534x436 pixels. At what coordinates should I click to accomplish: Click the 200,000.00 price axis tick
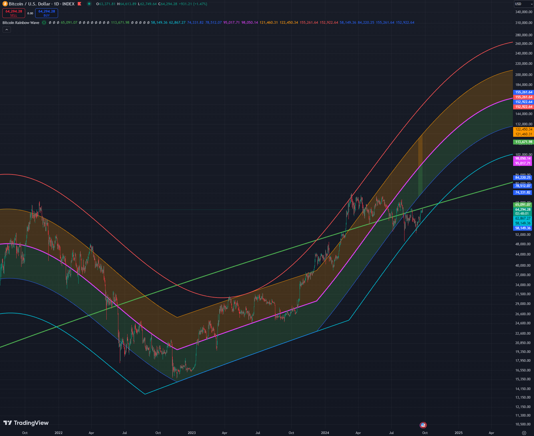click(x=524, y=75)
